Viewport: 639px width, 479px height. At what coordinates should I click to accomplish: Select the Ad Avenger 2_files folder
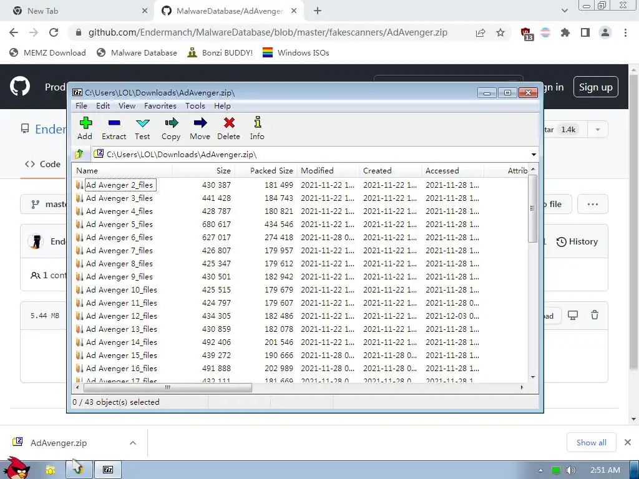click(x=120, y=185)
